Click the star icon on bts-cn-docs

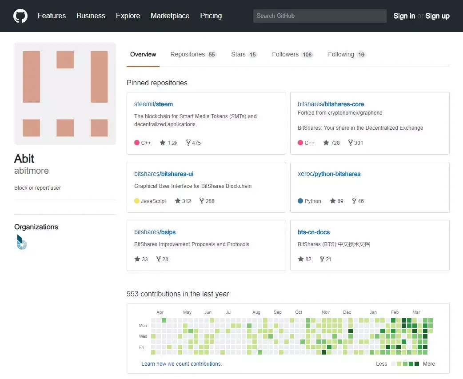click(x=301, y=259)
